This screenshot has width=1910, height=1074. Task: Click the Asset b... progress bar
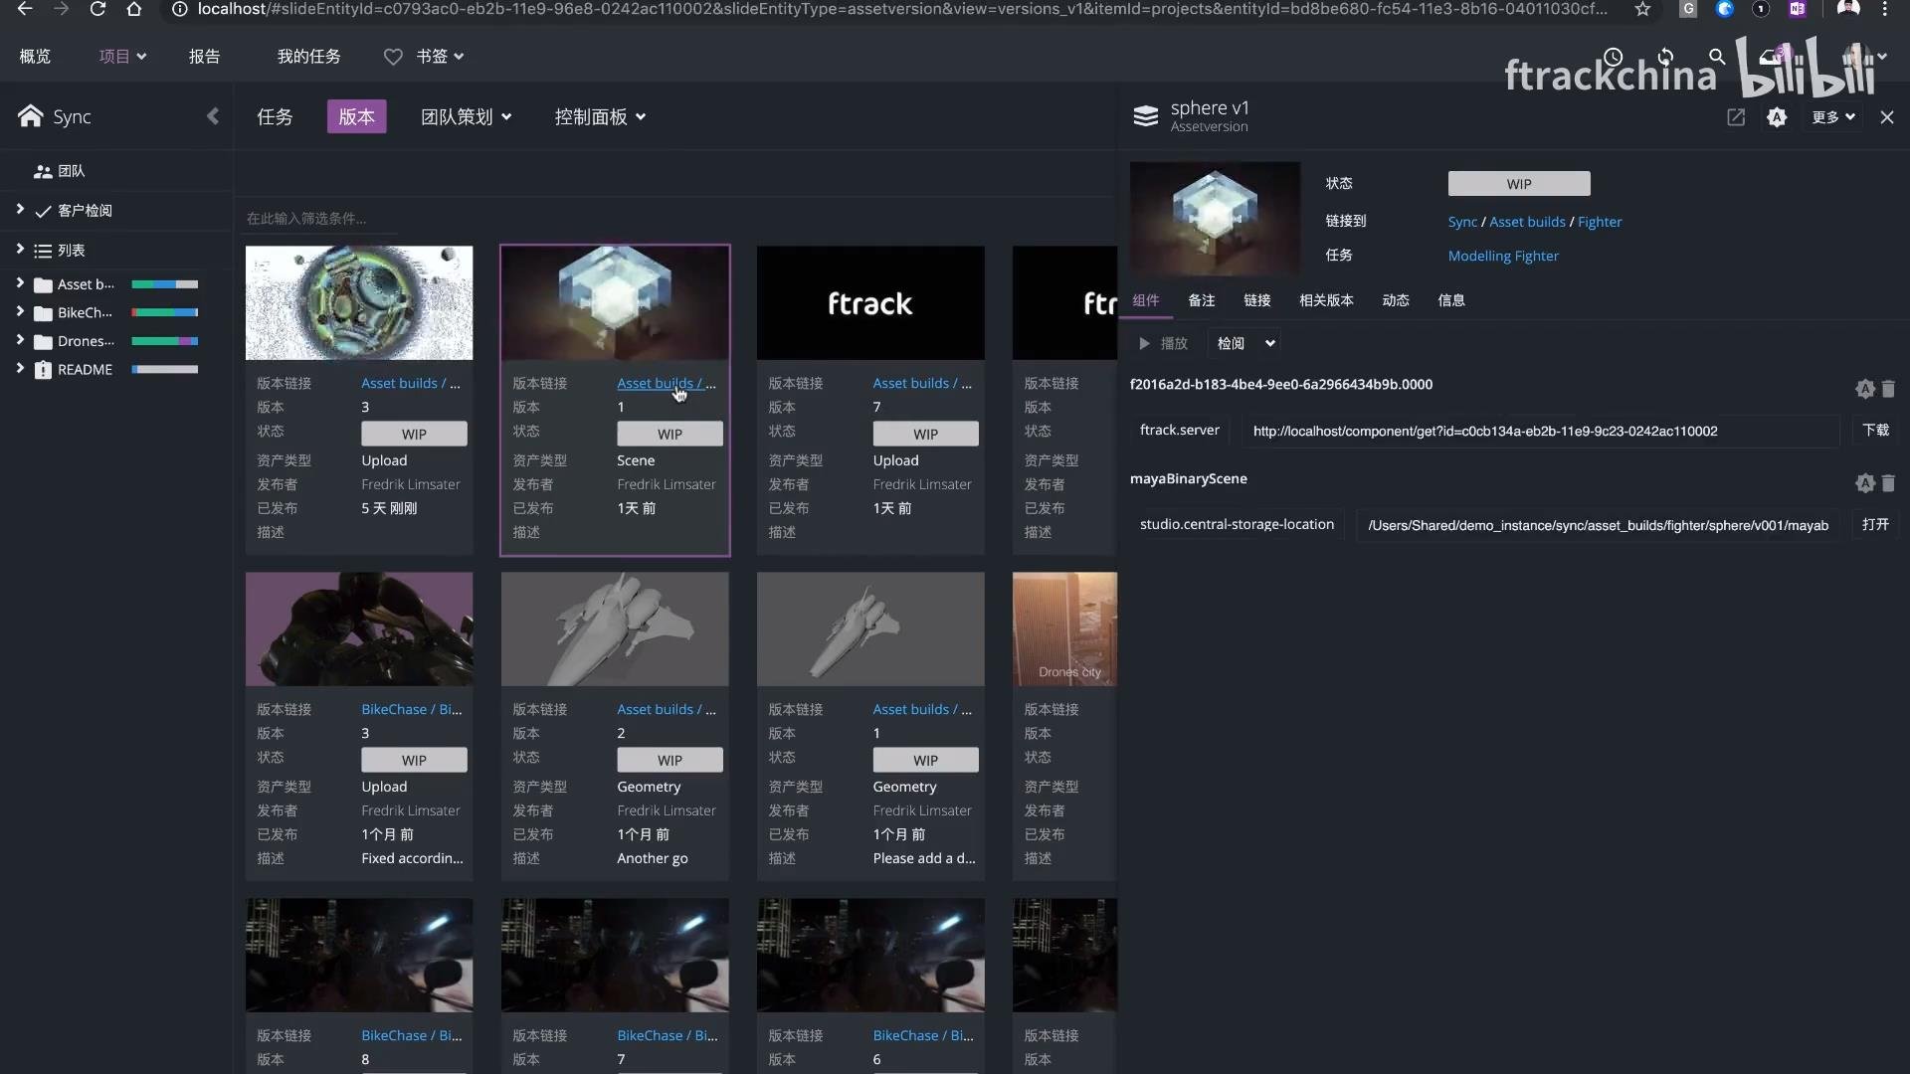(x=164, y=284)
